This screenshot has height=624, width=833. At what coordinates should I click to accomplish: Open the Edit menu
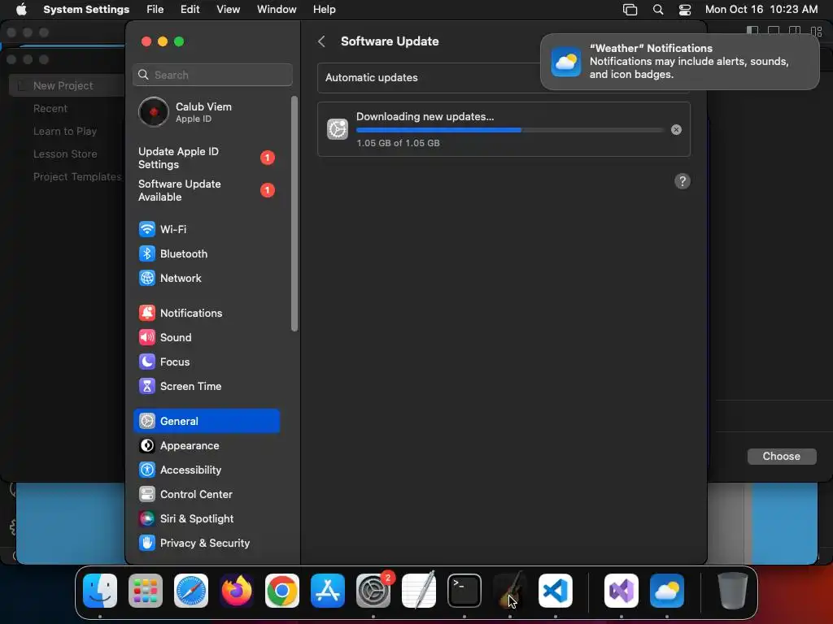190,10
